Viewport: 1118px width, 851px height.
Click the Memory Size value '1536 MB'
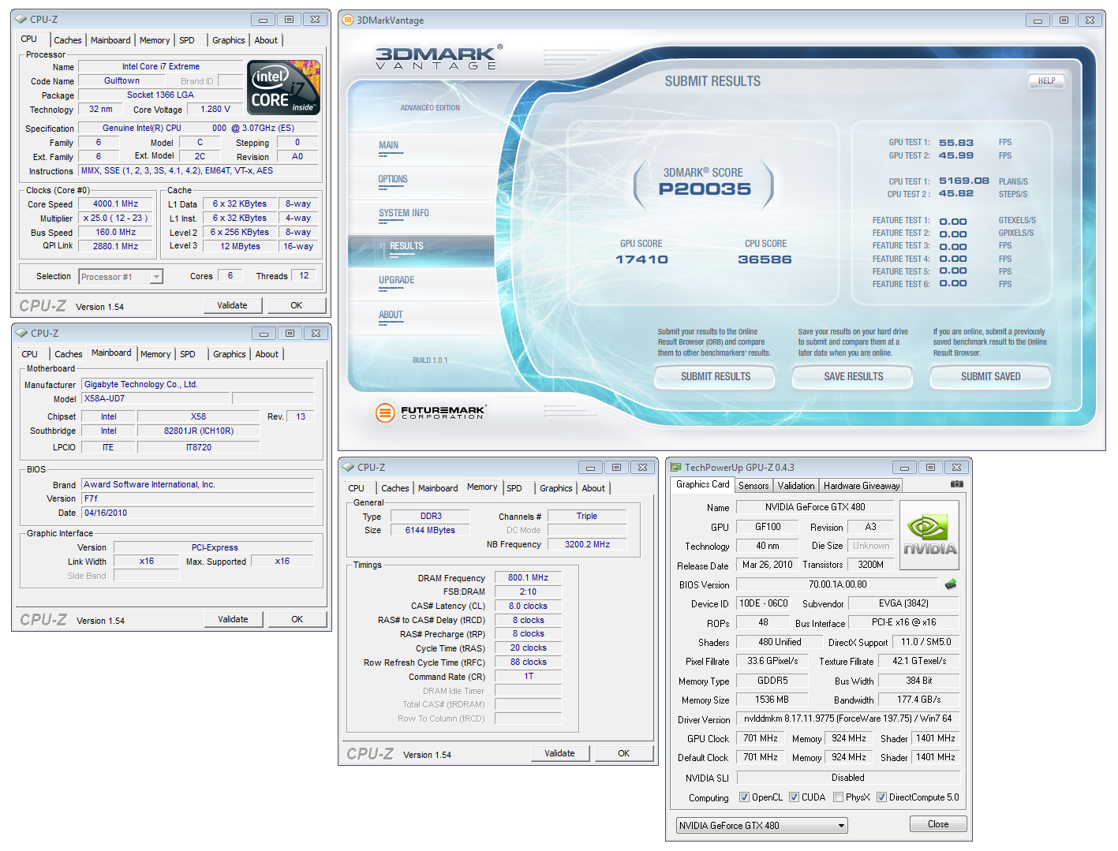pyautogui.click(x=772, y=700)
